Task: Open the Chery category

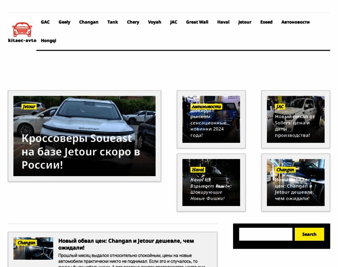Action: click(133, 22)
